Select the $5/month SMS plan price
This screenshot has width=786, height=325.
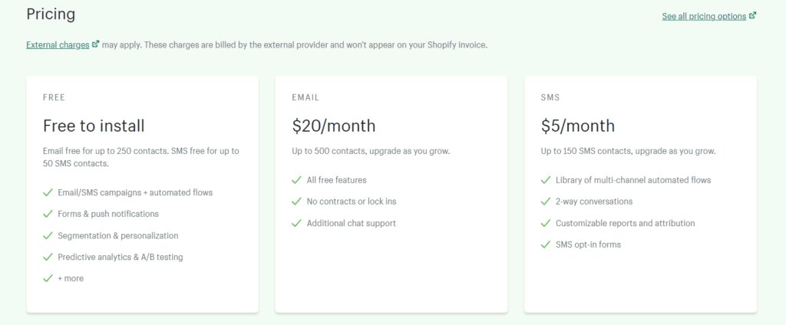coord(578,126)
